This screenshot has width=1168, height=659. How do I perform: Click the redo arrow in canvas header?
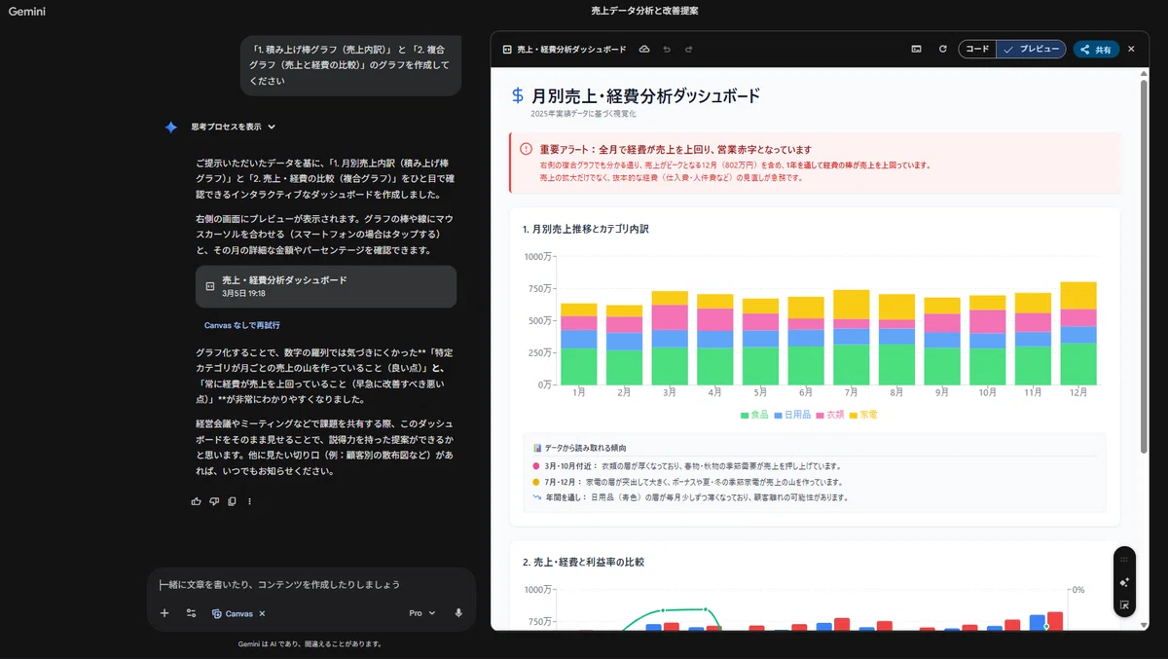pos(688,49)
